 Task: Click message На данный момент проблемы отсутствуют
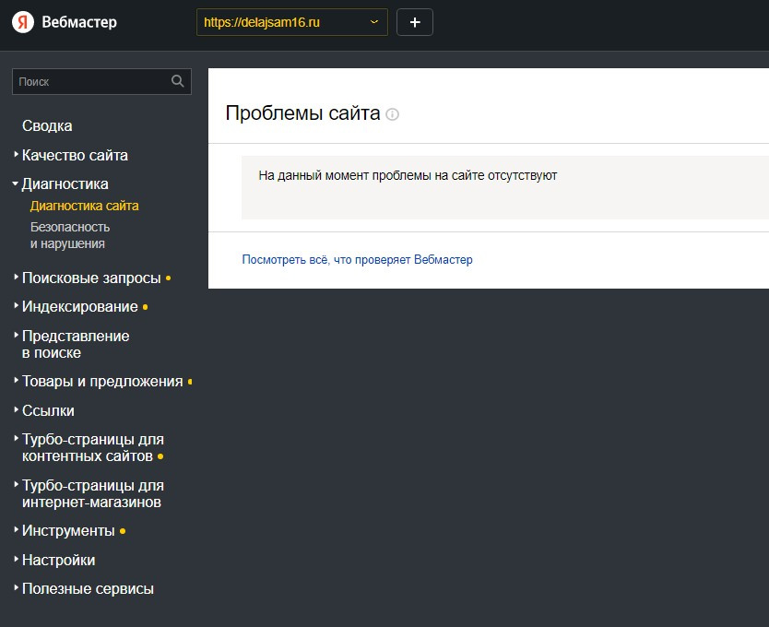[408, 175]
